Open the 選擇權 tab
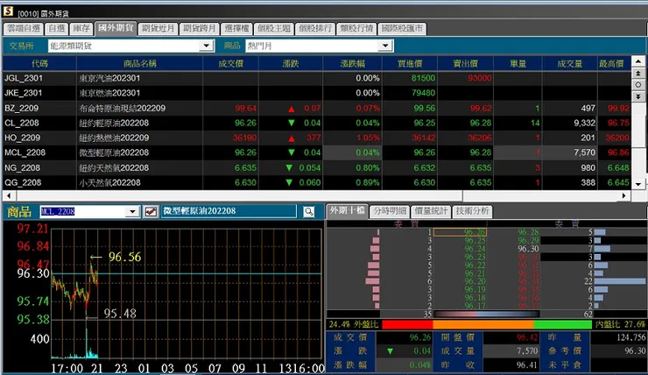Image resolution: width=648 pixels, height=375 pixels. [x=236, y=29]
